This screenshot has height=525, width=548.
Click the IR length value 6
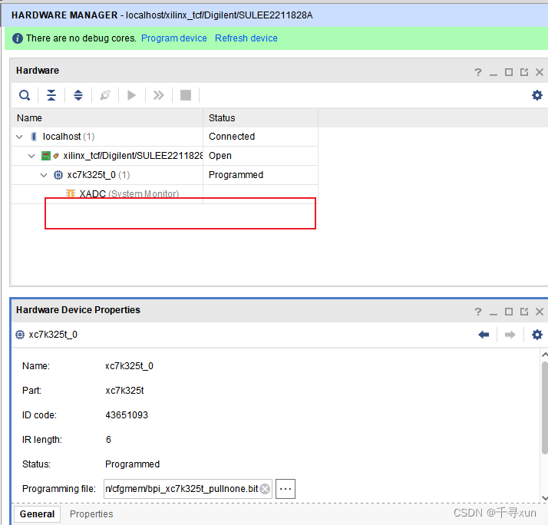(x=108, y=439)
